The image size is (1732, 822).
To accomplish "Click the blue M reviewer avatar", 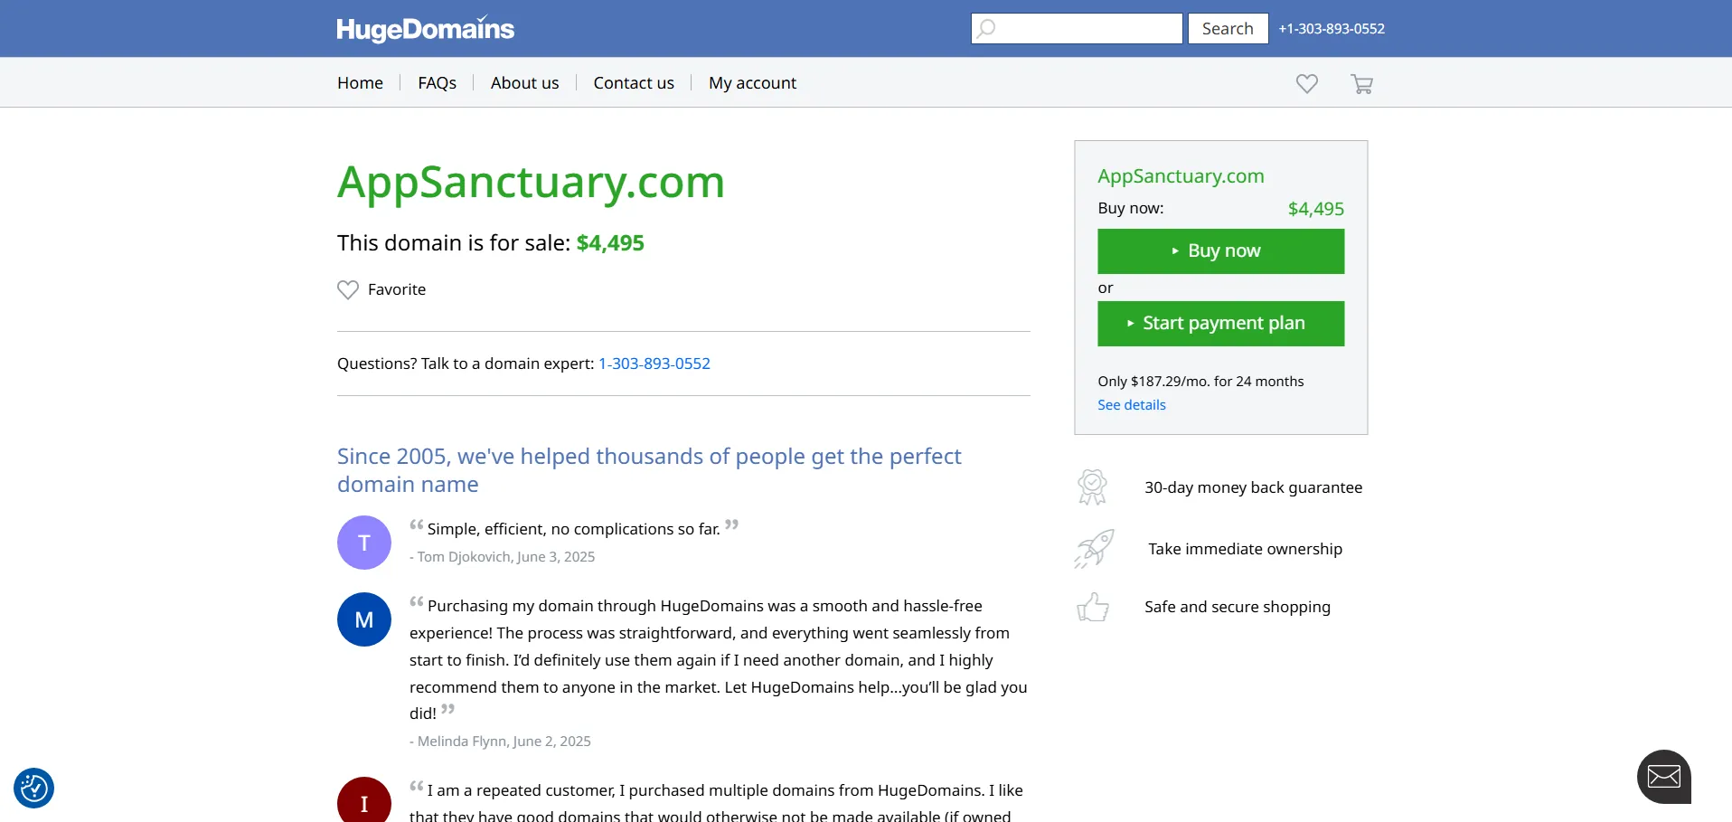I will tap(364, 619).
